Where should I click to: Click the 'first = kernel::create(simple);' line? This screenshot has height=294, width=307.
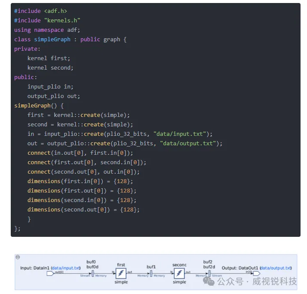coord(79,115)
